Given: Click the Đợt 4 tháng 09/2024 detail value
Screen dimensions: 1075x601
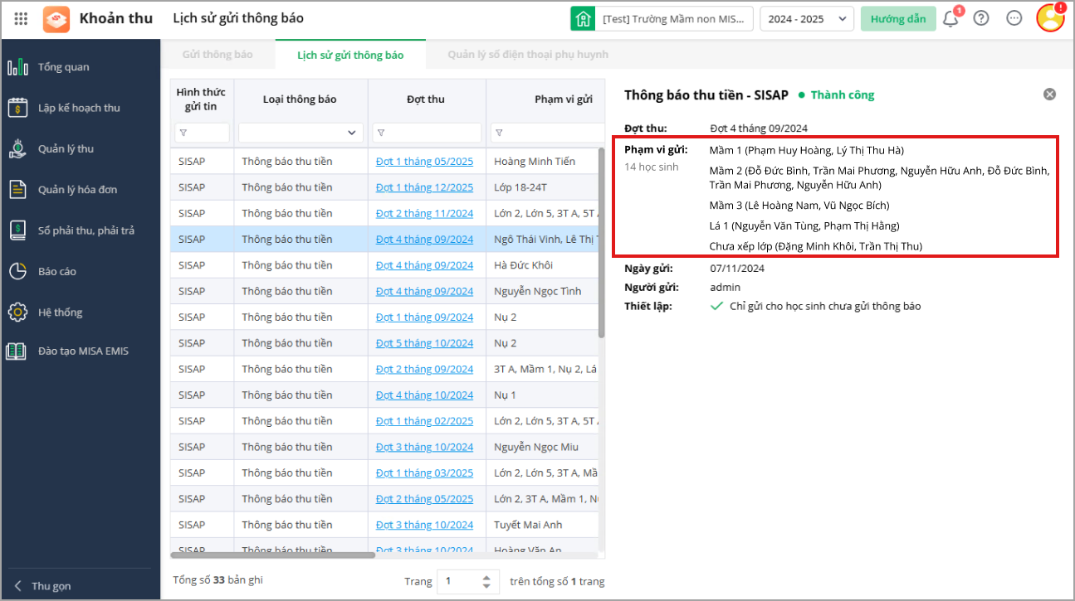Looking at the screenshot, I should coord(759,128).
